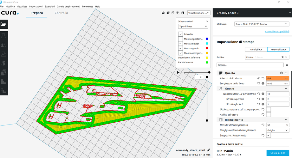Select the Move tool in left toolbar
The height and width of the screenshot is (158, 292).
(x=3, y=36)
